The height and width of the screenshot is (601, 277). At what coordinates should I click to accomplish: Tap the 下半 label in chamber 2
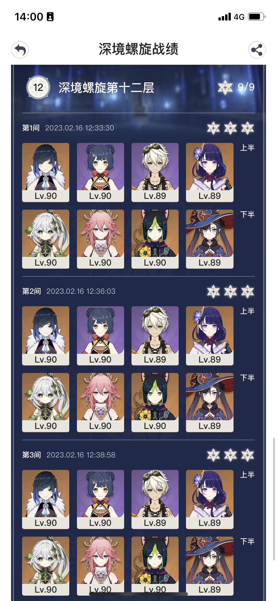click(x=248, y=378)
